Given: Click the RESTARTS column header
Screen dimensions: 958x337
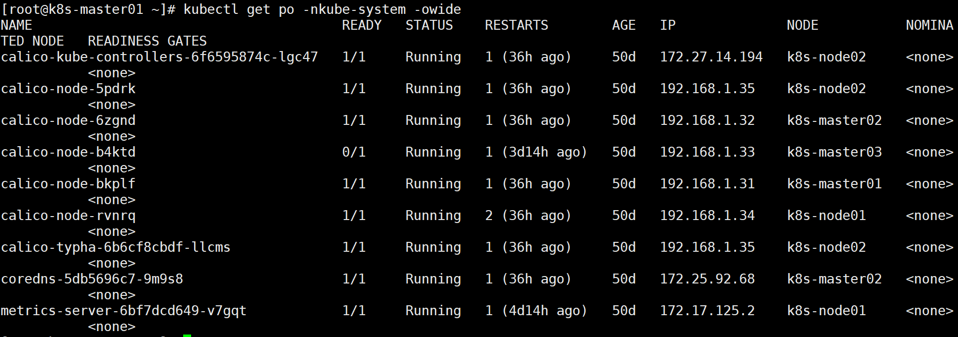Looking at the screenshot, I should 517,25.
